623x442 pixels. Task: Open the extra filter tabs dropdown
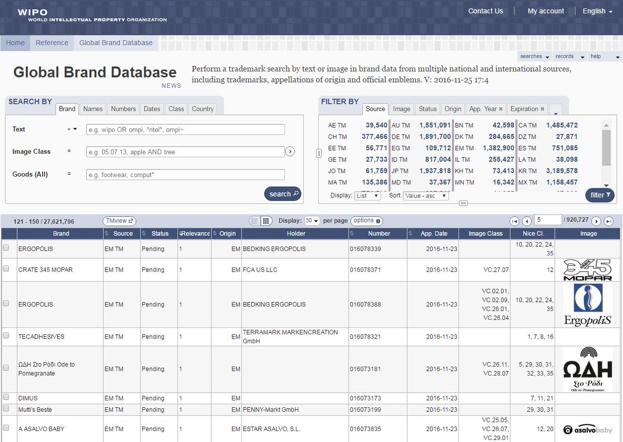tap(556, 111)
